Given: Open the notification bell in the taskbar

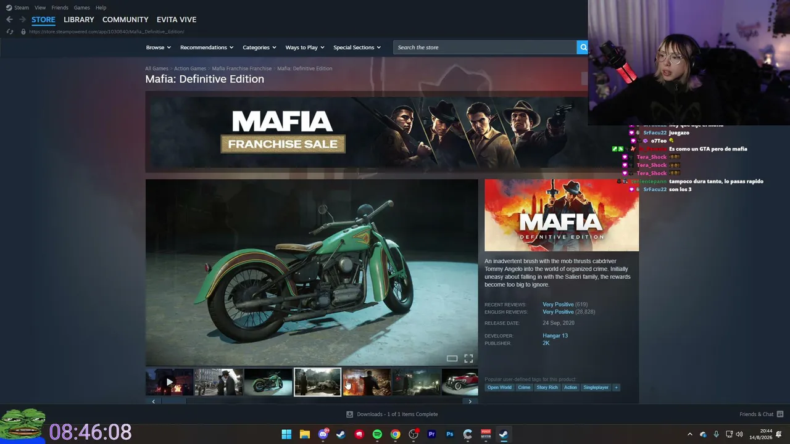Looking at the screenshot, I should click(x=779, y=434).
